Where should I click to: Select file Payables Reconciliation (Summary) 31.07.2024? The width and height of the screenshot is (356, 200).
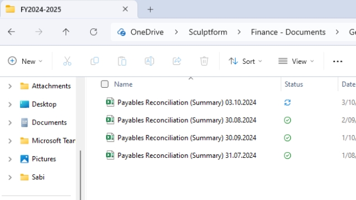click(187, 156)
